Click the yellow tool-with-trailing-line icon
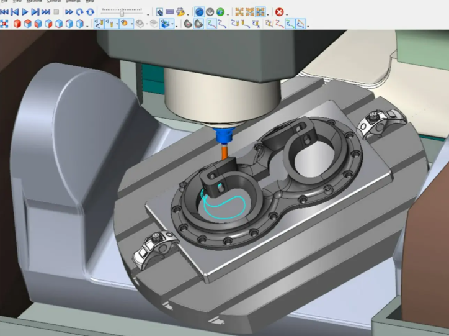449x336 pixels. coord(246,24)
